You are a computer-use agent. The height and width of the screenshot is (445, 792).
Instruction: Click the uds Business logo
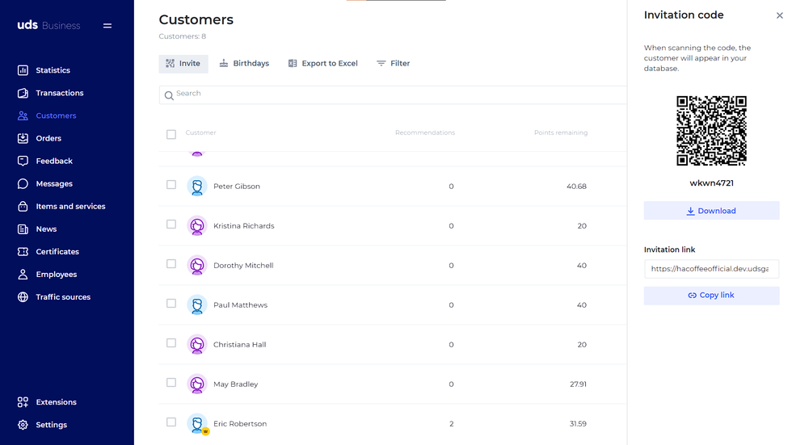(x=48, y=25)
